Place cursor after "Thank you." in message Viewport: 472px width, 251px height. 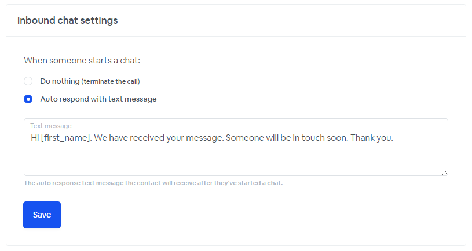(x=394, y=138)
